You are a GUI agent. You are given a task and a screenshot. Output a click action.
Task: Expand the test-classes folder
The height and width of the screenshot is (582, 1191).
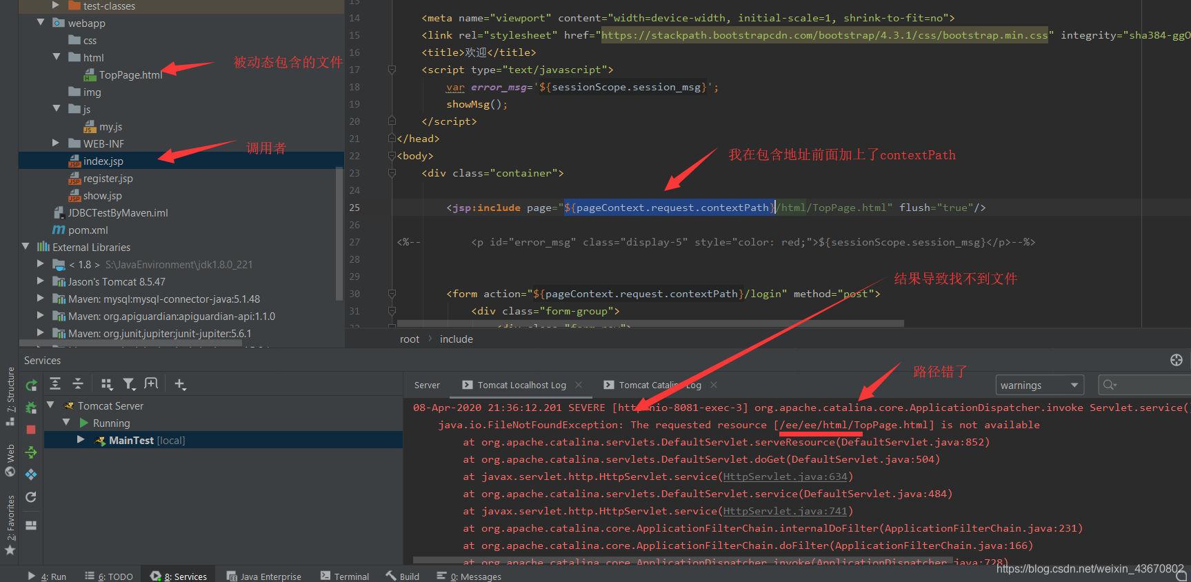coord(57,5)
